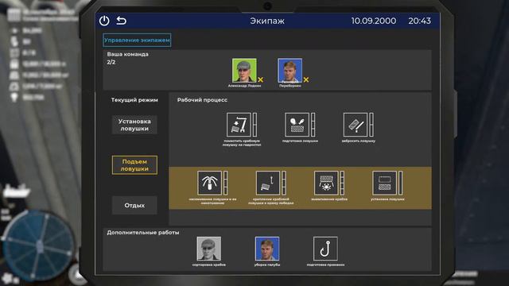
Task: Click the attach pot to winch hook icon
Action: 268,183
